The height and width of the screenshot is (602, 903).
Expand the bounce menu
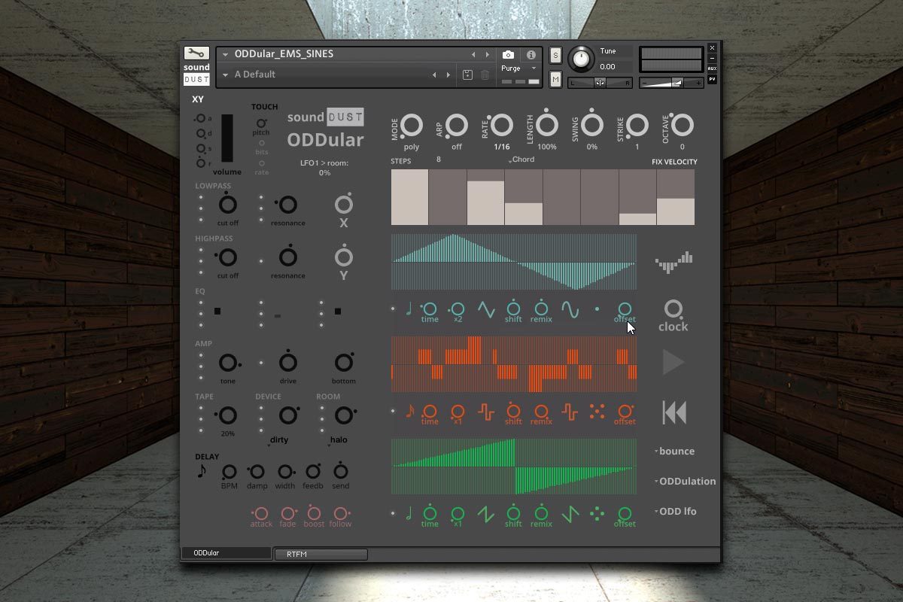(x=674, y=451)
